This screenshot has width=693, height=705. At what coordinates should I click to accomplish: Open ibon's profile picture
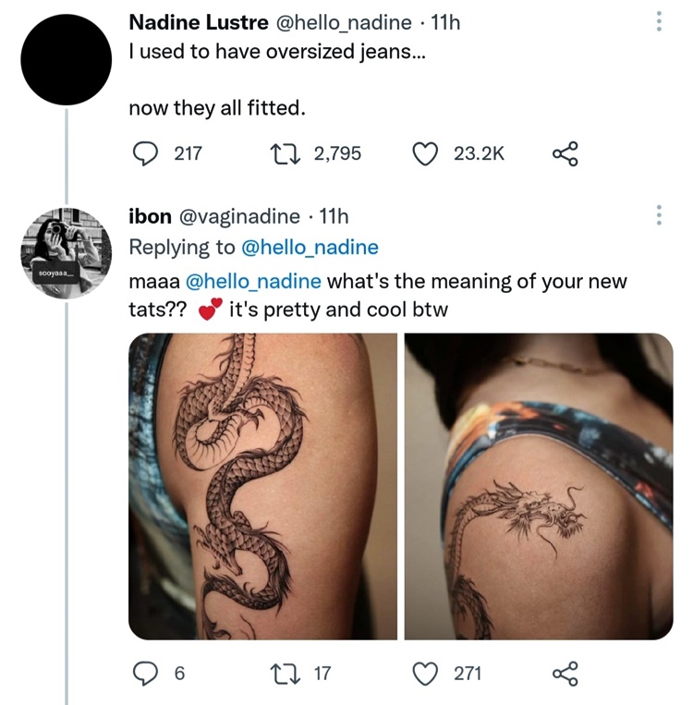[x=66, y=251]
